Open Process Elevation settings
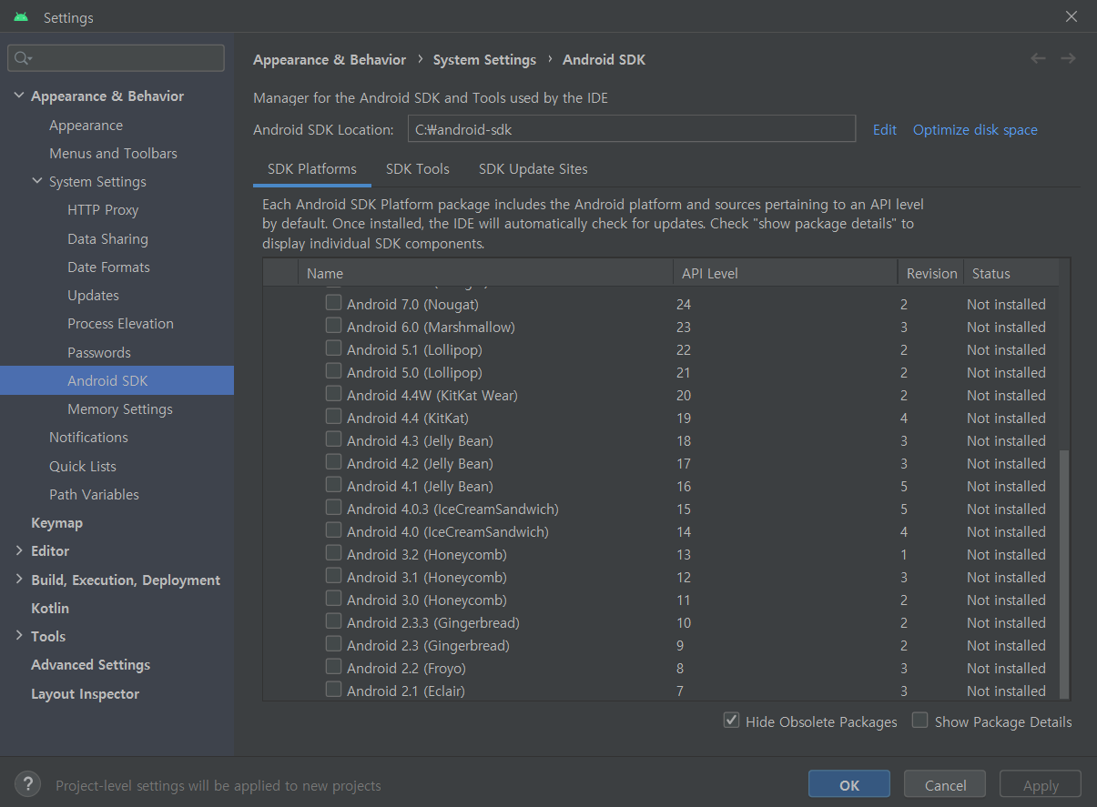1097x807 pixels. point(120,324)
